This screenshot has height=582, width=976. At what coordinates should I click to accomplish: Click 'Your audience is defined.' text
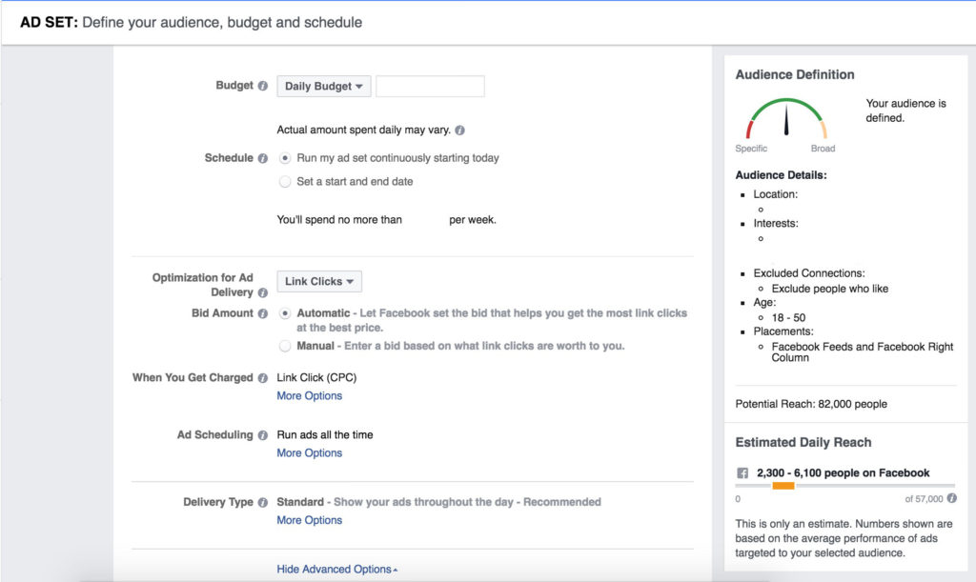pyautogui.click(x=905, y=110)
